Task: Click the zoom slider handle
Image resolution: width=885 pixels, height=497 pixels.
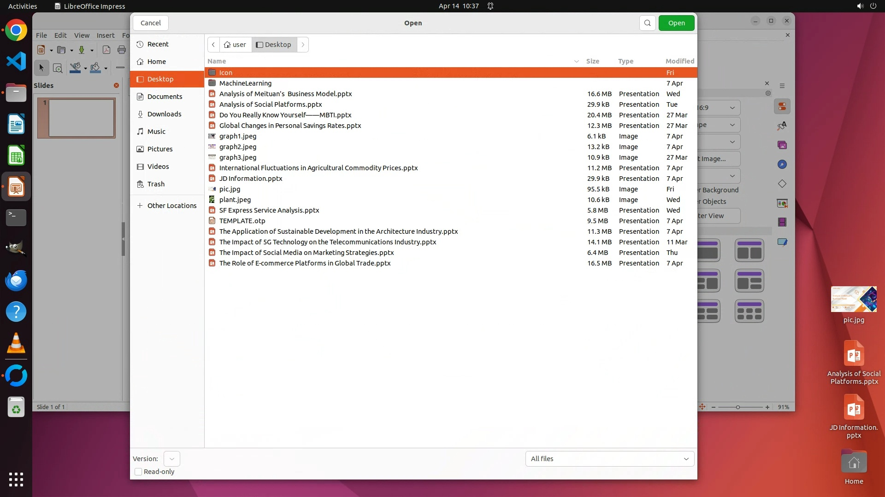Action: pos(738,407)
